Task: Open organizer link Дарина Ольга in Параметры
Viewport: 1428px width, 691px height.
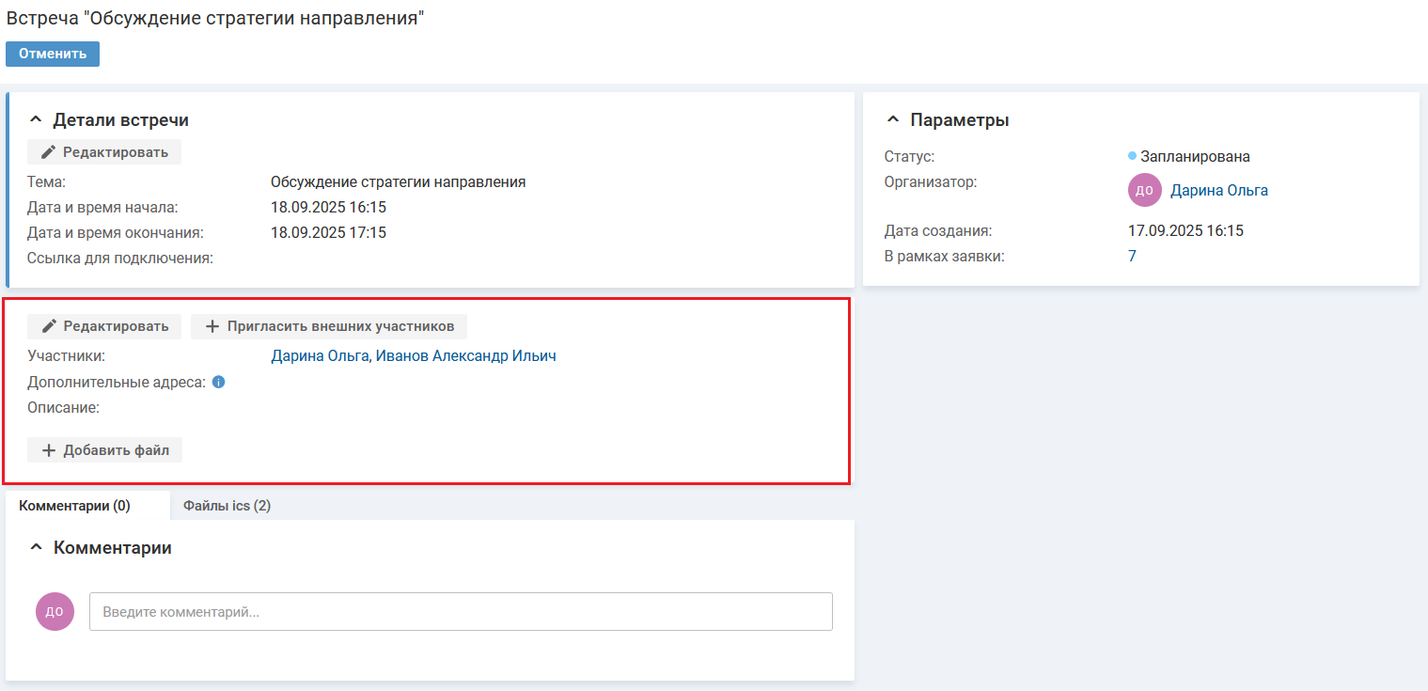Action: (x=1218, y=190)
